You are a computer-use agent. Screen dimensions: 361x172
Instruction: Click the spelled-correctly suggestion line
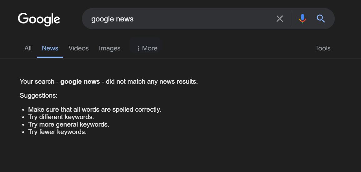(94, 109)
